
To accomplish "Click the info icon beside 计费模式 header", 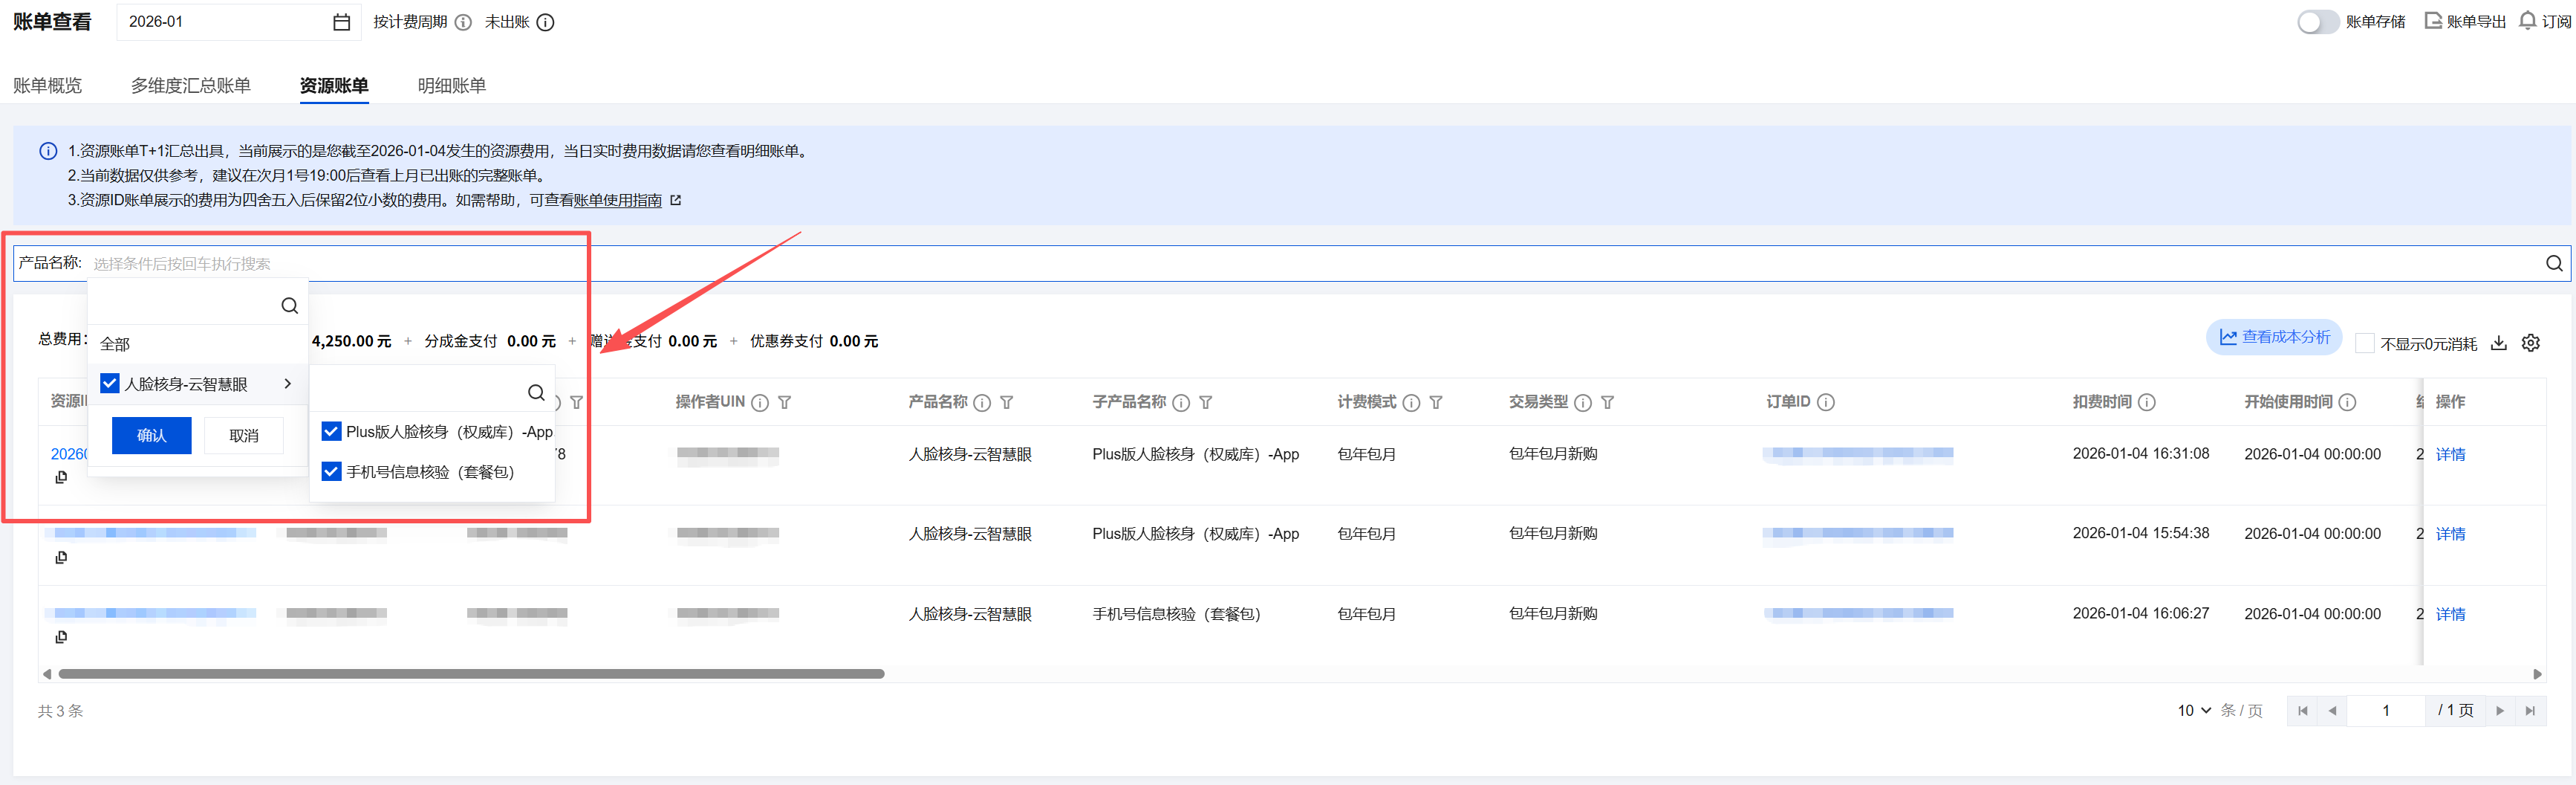I will (1411, 402).
